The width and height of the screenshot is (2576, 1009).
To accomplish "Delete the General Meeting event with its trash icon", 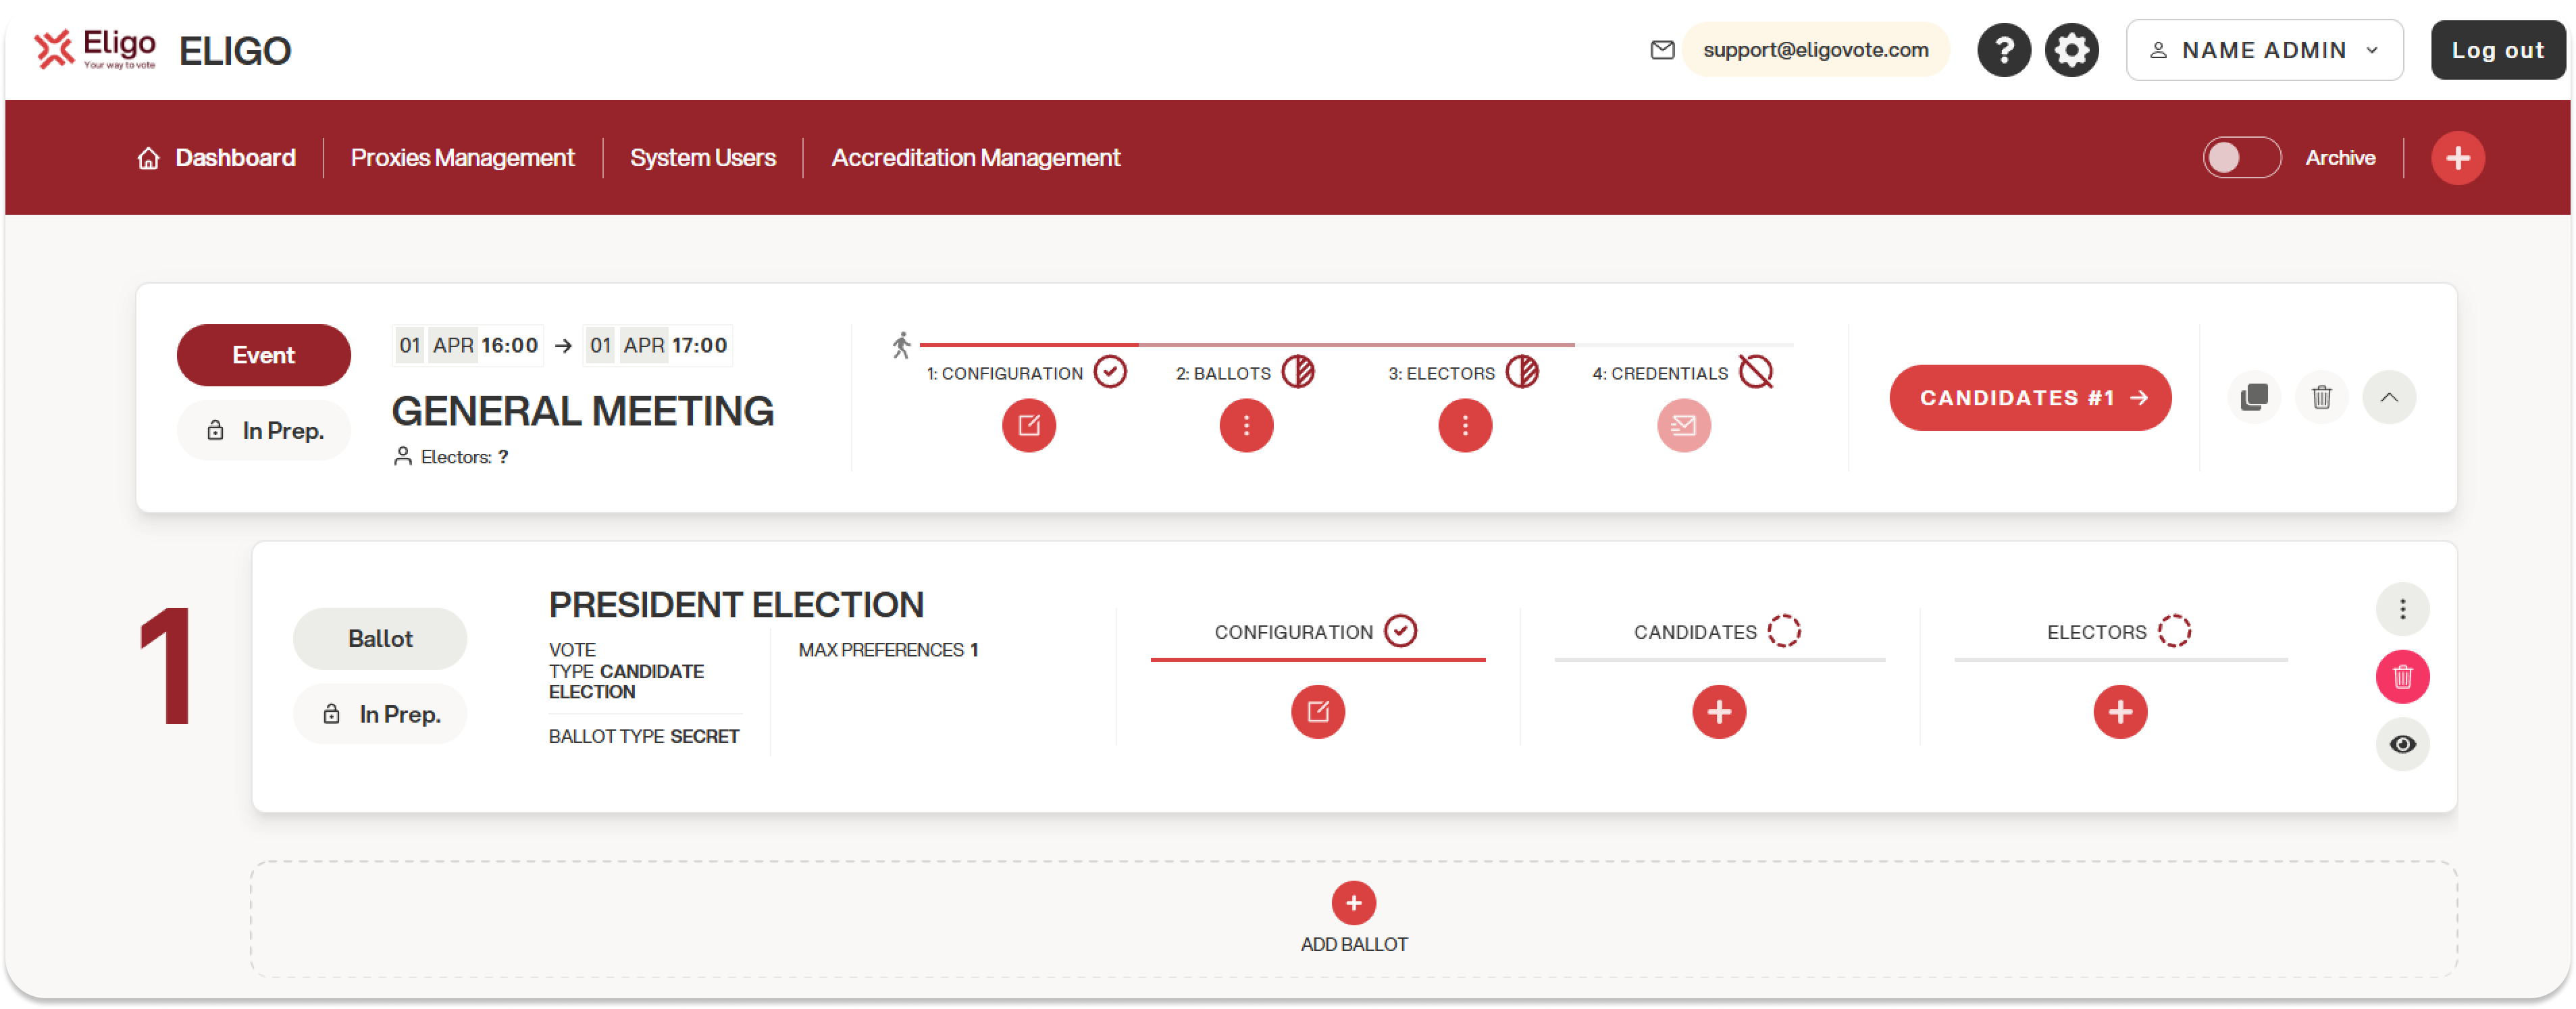I will pyautogui.click(x=2321, y=398).
